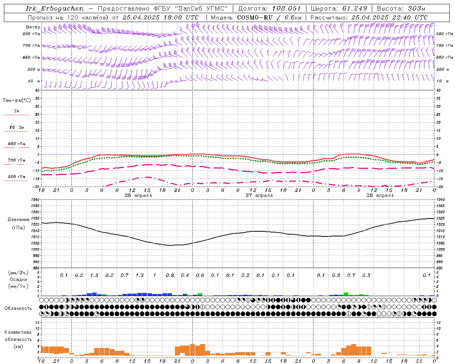Click the '(км)' convective cloud unit label

[x=18, y=347]
